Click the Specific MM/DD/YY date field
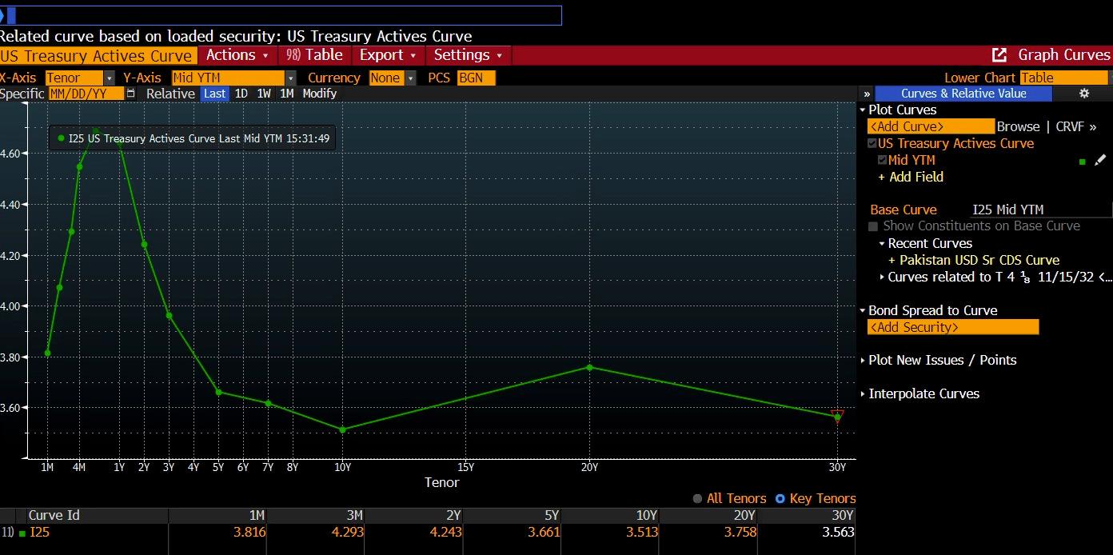 [86, 94]
